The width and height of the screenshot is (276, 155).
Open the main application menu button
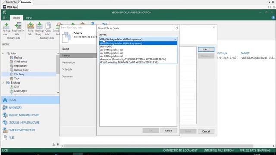coord(5,18)
